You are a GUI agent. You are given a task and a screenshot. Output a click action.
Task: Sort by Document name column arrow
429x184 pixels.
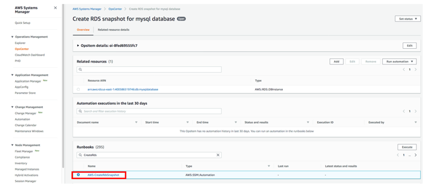tap(136, 122)
